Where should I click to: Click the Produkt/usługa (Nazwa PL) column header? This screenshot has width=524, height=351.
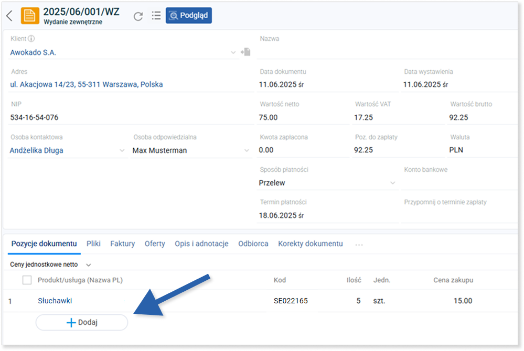click(x=80, y=280)
